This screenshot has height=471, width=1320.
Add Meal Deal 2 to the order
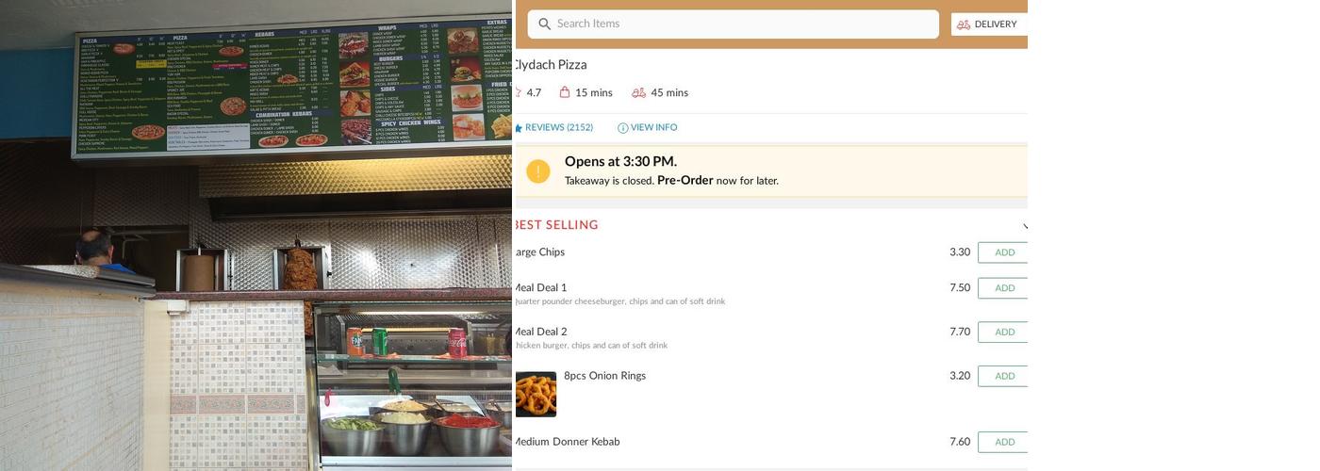point(1003,333)
